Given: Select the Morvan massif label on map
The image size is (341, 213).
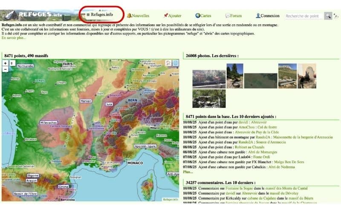Looking at the screenshot, I should click(86, 101).
